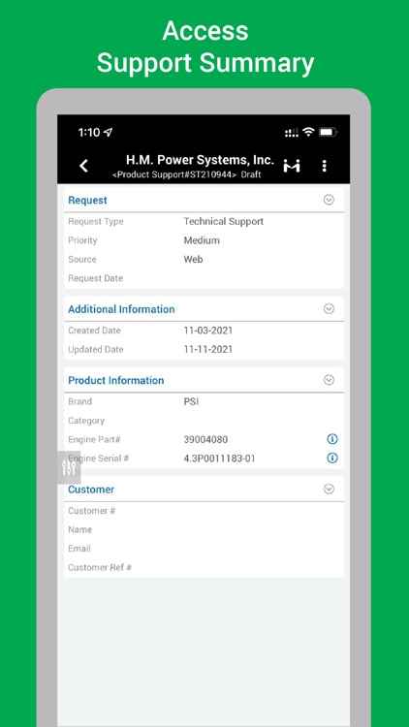The height and width of the screenshot is (727, 409).
Task: Tap the Customer section heading
Action: pos(91,490)
